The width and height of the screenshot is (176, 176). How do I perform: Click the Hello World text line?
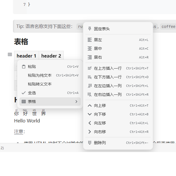[27, 121]
